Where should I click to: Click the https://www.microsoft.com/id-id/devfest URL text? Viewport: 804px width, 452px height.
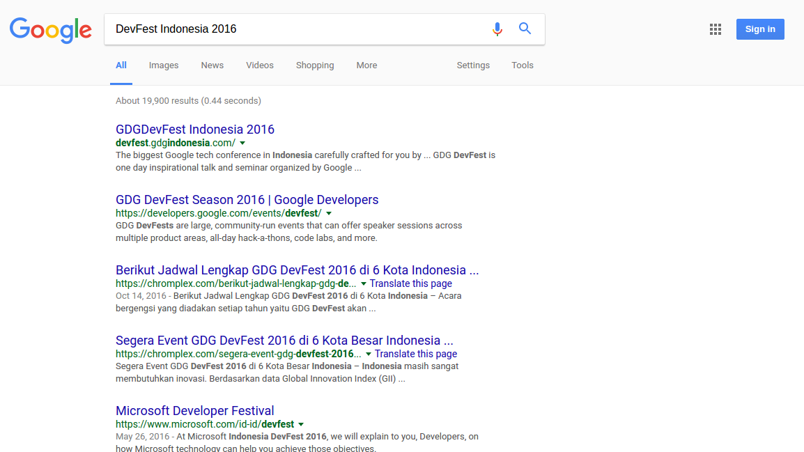click(x=205, y=424)
